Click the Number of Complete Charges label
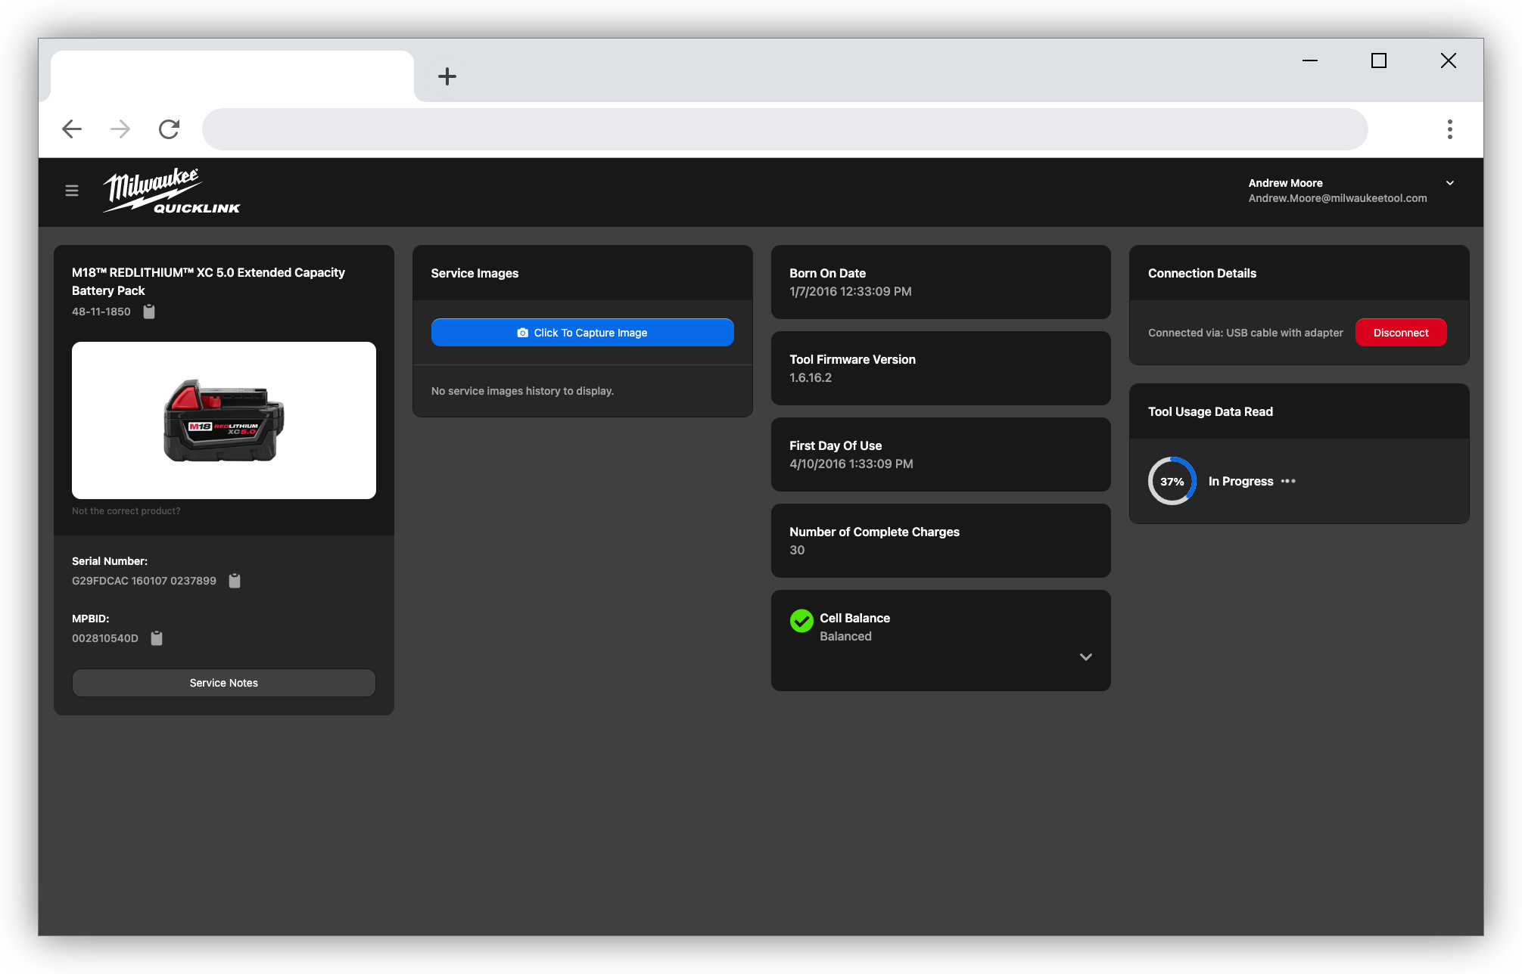The width and height of the screenshot is (1522, 974). click(x=874, y=532)
